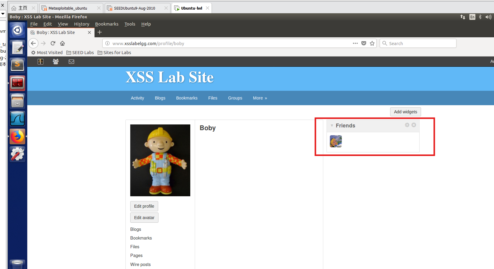Open the friends icon in Elgg topbar

(56, 61)
